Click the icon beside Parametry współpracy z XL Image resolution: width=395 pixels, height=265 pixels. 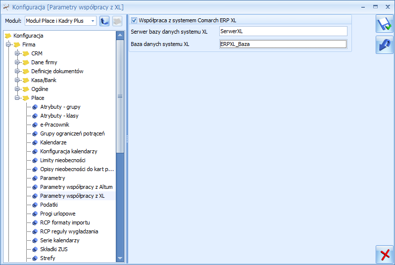(x=35, y=196)
